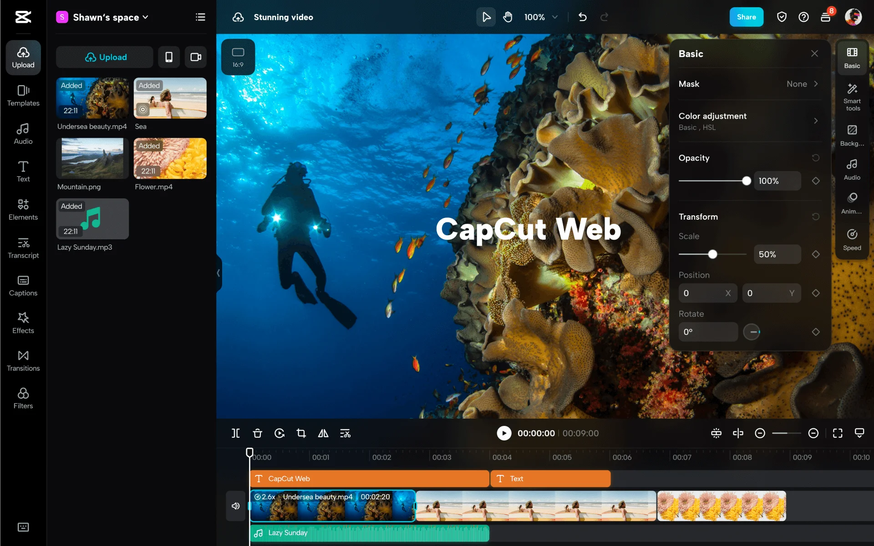
Task: Open the Effects panel in the left sidebar
Action: pyautogui.click(x=23, y=322)
